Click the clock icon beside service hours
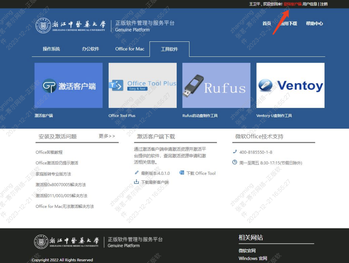The image size is (349, 263). pos(235,162)
